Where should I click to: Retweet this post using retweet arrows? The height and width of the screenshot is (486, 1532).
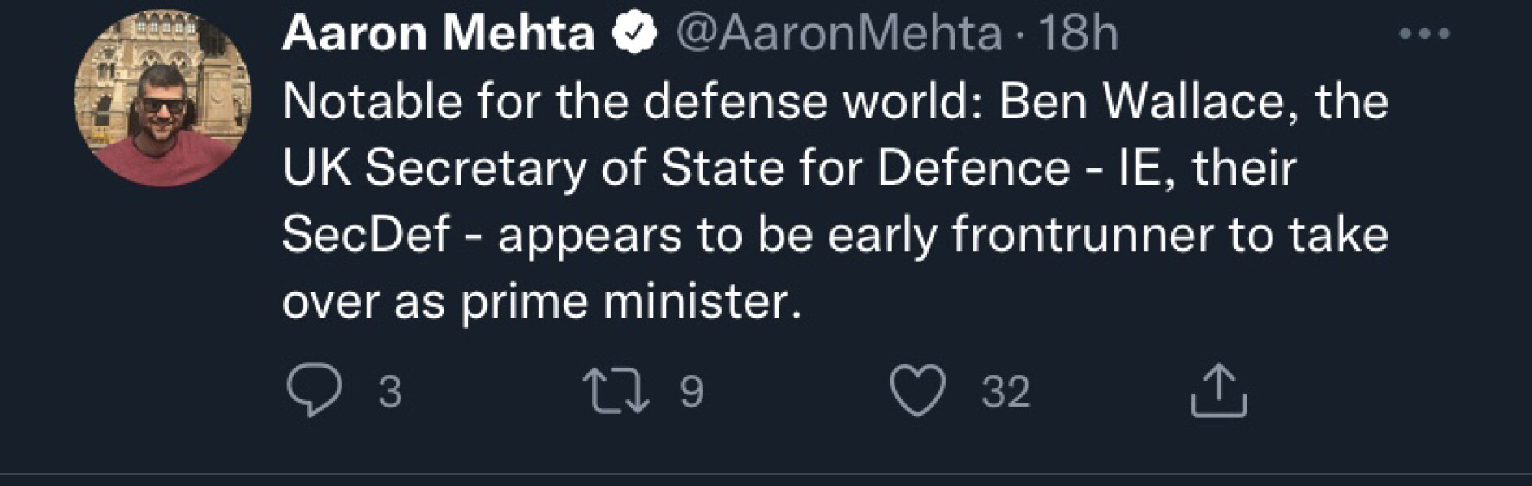tap(616, 390)
